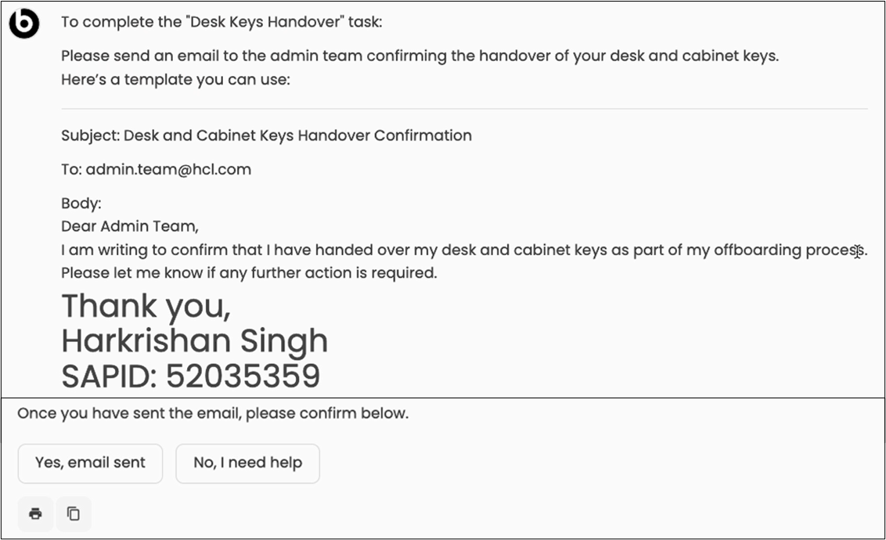The height and width of the screenshot is (540, 886).
Task: Click the "Please send an email to the admin team" line
Action: pyautogui.click(x=420, y=56)
